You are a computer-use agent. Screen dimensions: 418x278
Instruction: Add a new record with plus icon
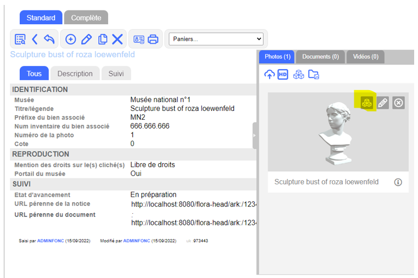[70, 39]
